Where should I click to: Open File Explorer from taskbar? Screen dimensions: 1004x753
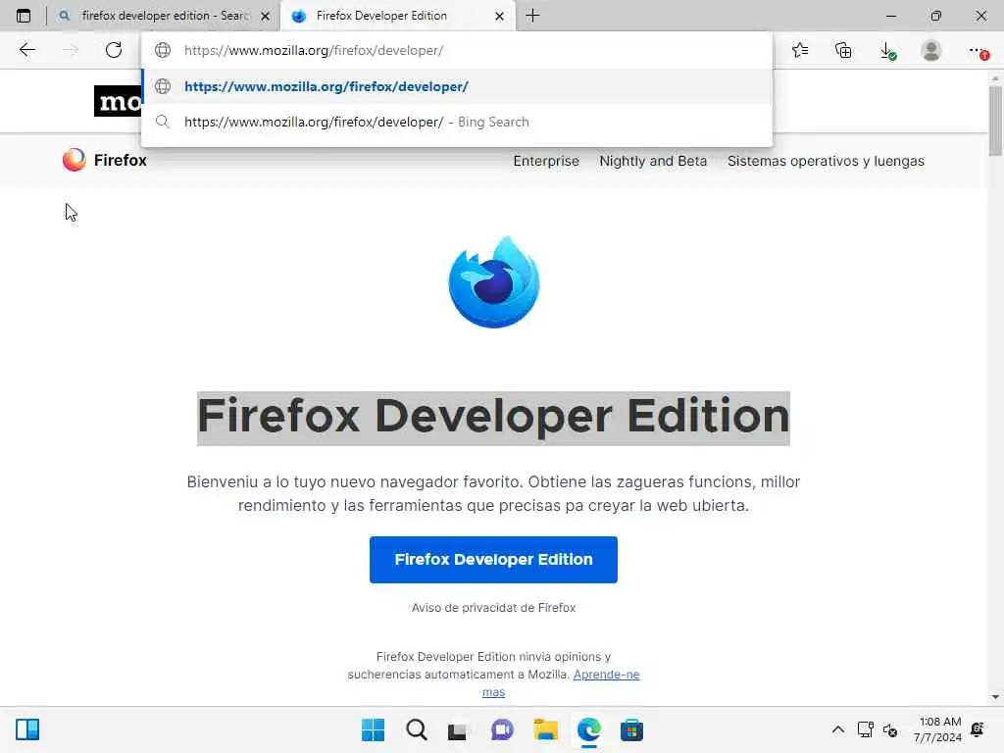coord(545,729)
